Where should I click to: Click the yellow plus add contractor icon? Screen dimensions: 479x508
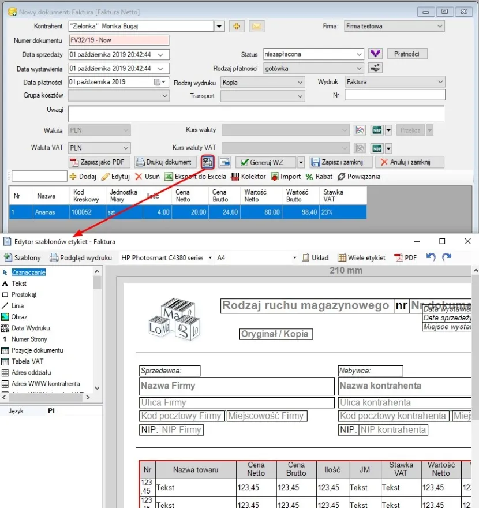pos(237,26)
